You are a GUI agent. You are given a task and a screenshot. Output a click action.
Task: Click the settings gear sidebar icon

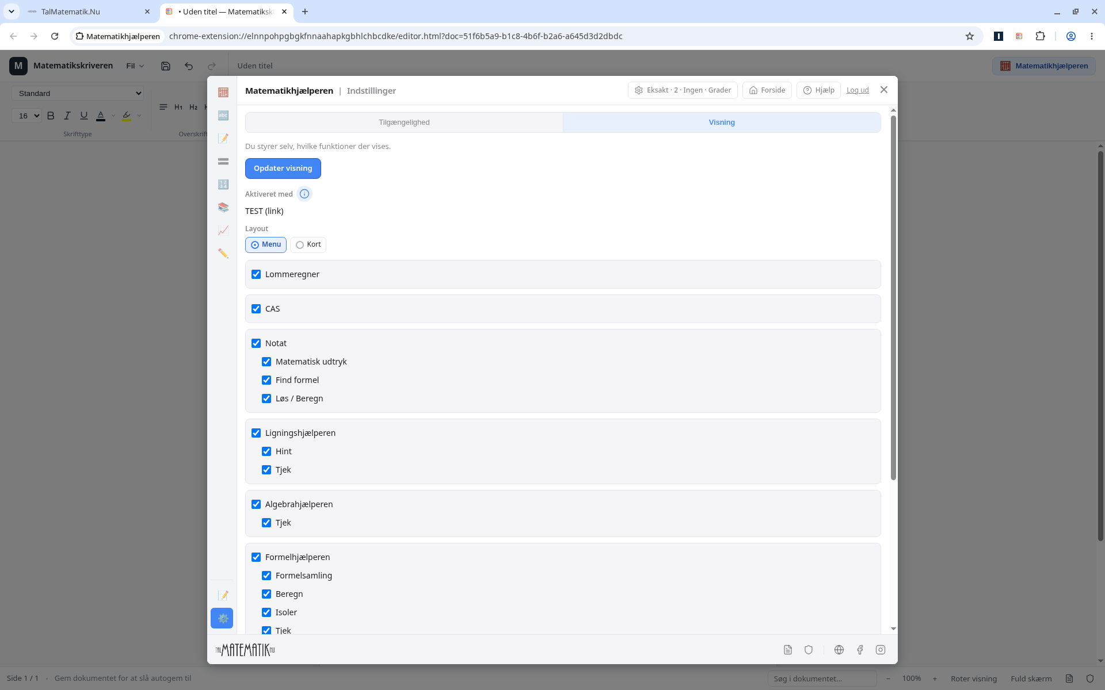click(222, 618)
